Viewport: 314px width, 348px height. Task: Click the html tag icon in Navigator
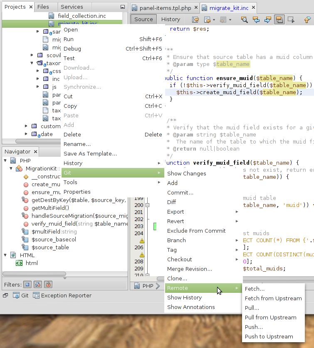19,263
